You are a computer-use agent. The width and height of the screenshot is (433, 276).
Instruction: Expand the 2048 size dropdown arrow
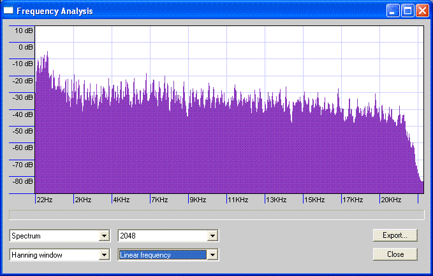point(212,236)
